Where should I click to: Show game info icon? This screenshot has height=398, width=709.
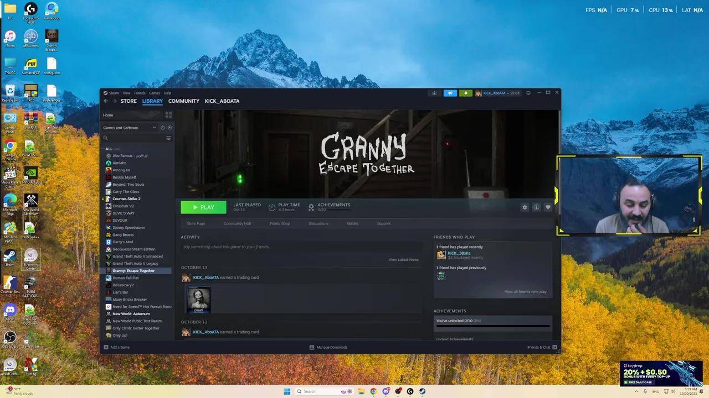click(x=536, y=207)
